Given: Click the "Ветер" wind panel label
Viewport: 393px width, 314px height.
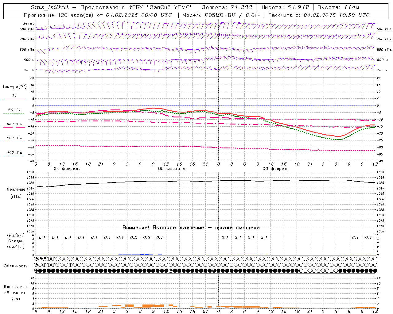Looking at the screenshot, I should pyautogui.click(x=29, y=23).
